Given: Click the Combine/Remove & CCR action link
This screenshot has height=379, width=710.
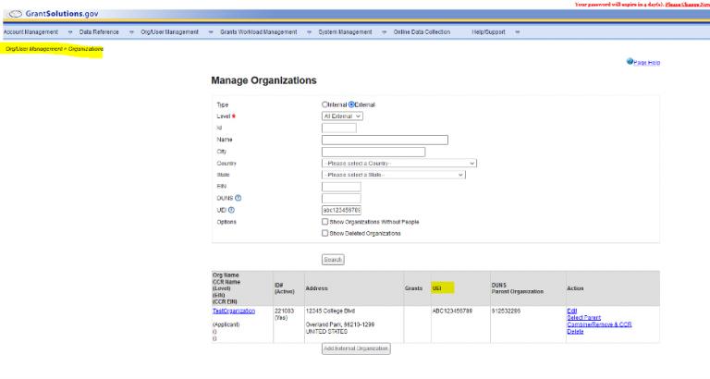Looking at the screenshot, I should [x=598, y=324].
